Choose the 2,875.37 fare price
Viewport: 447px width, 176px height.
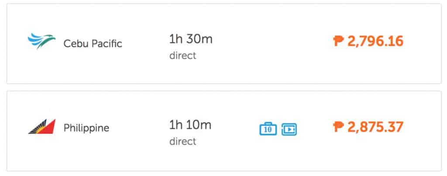pyautogui.click(x=375, y=127)
